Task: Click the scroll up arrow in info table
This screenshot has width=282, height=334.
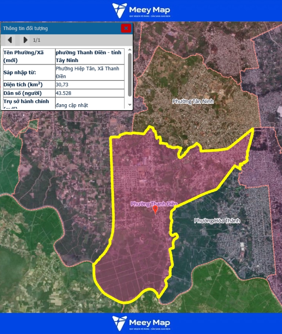Action: coord(130,50)
